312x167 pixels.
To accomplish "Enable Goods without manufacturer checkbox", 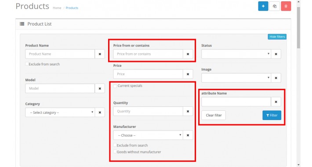I will point(115,152).
